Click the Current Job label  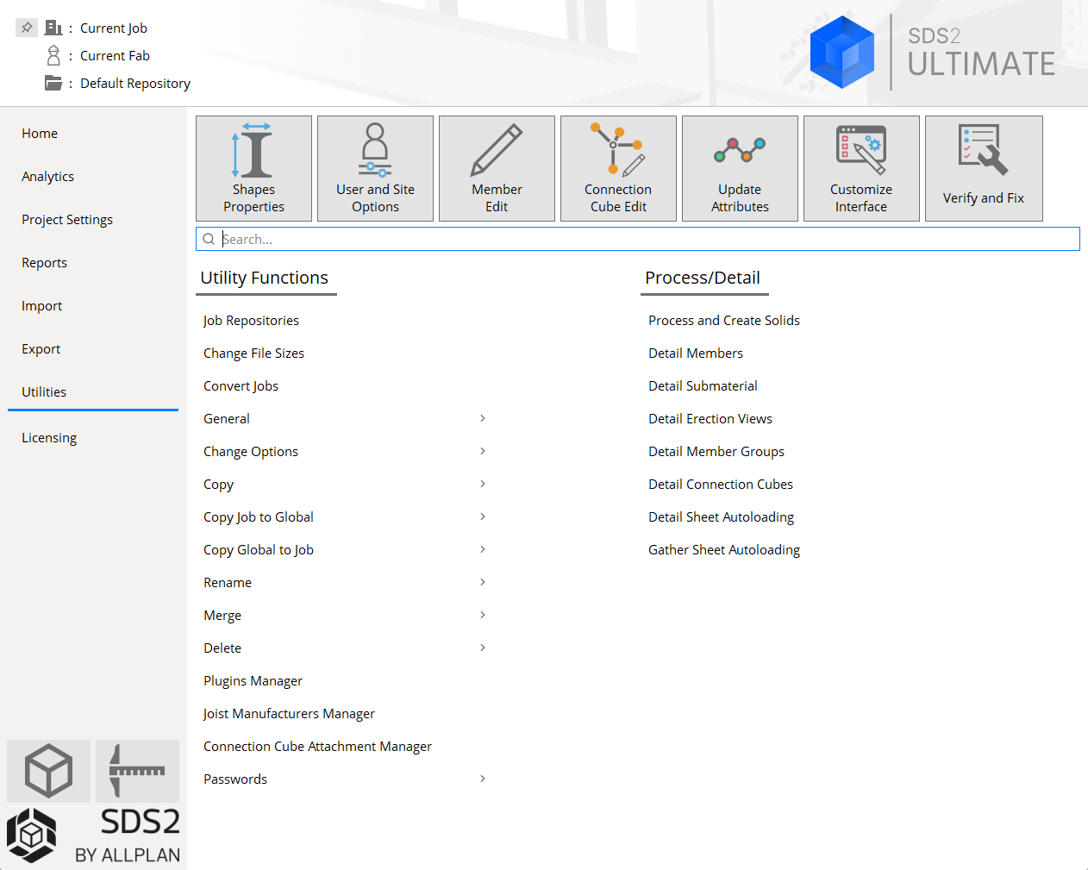pos(114,28)
